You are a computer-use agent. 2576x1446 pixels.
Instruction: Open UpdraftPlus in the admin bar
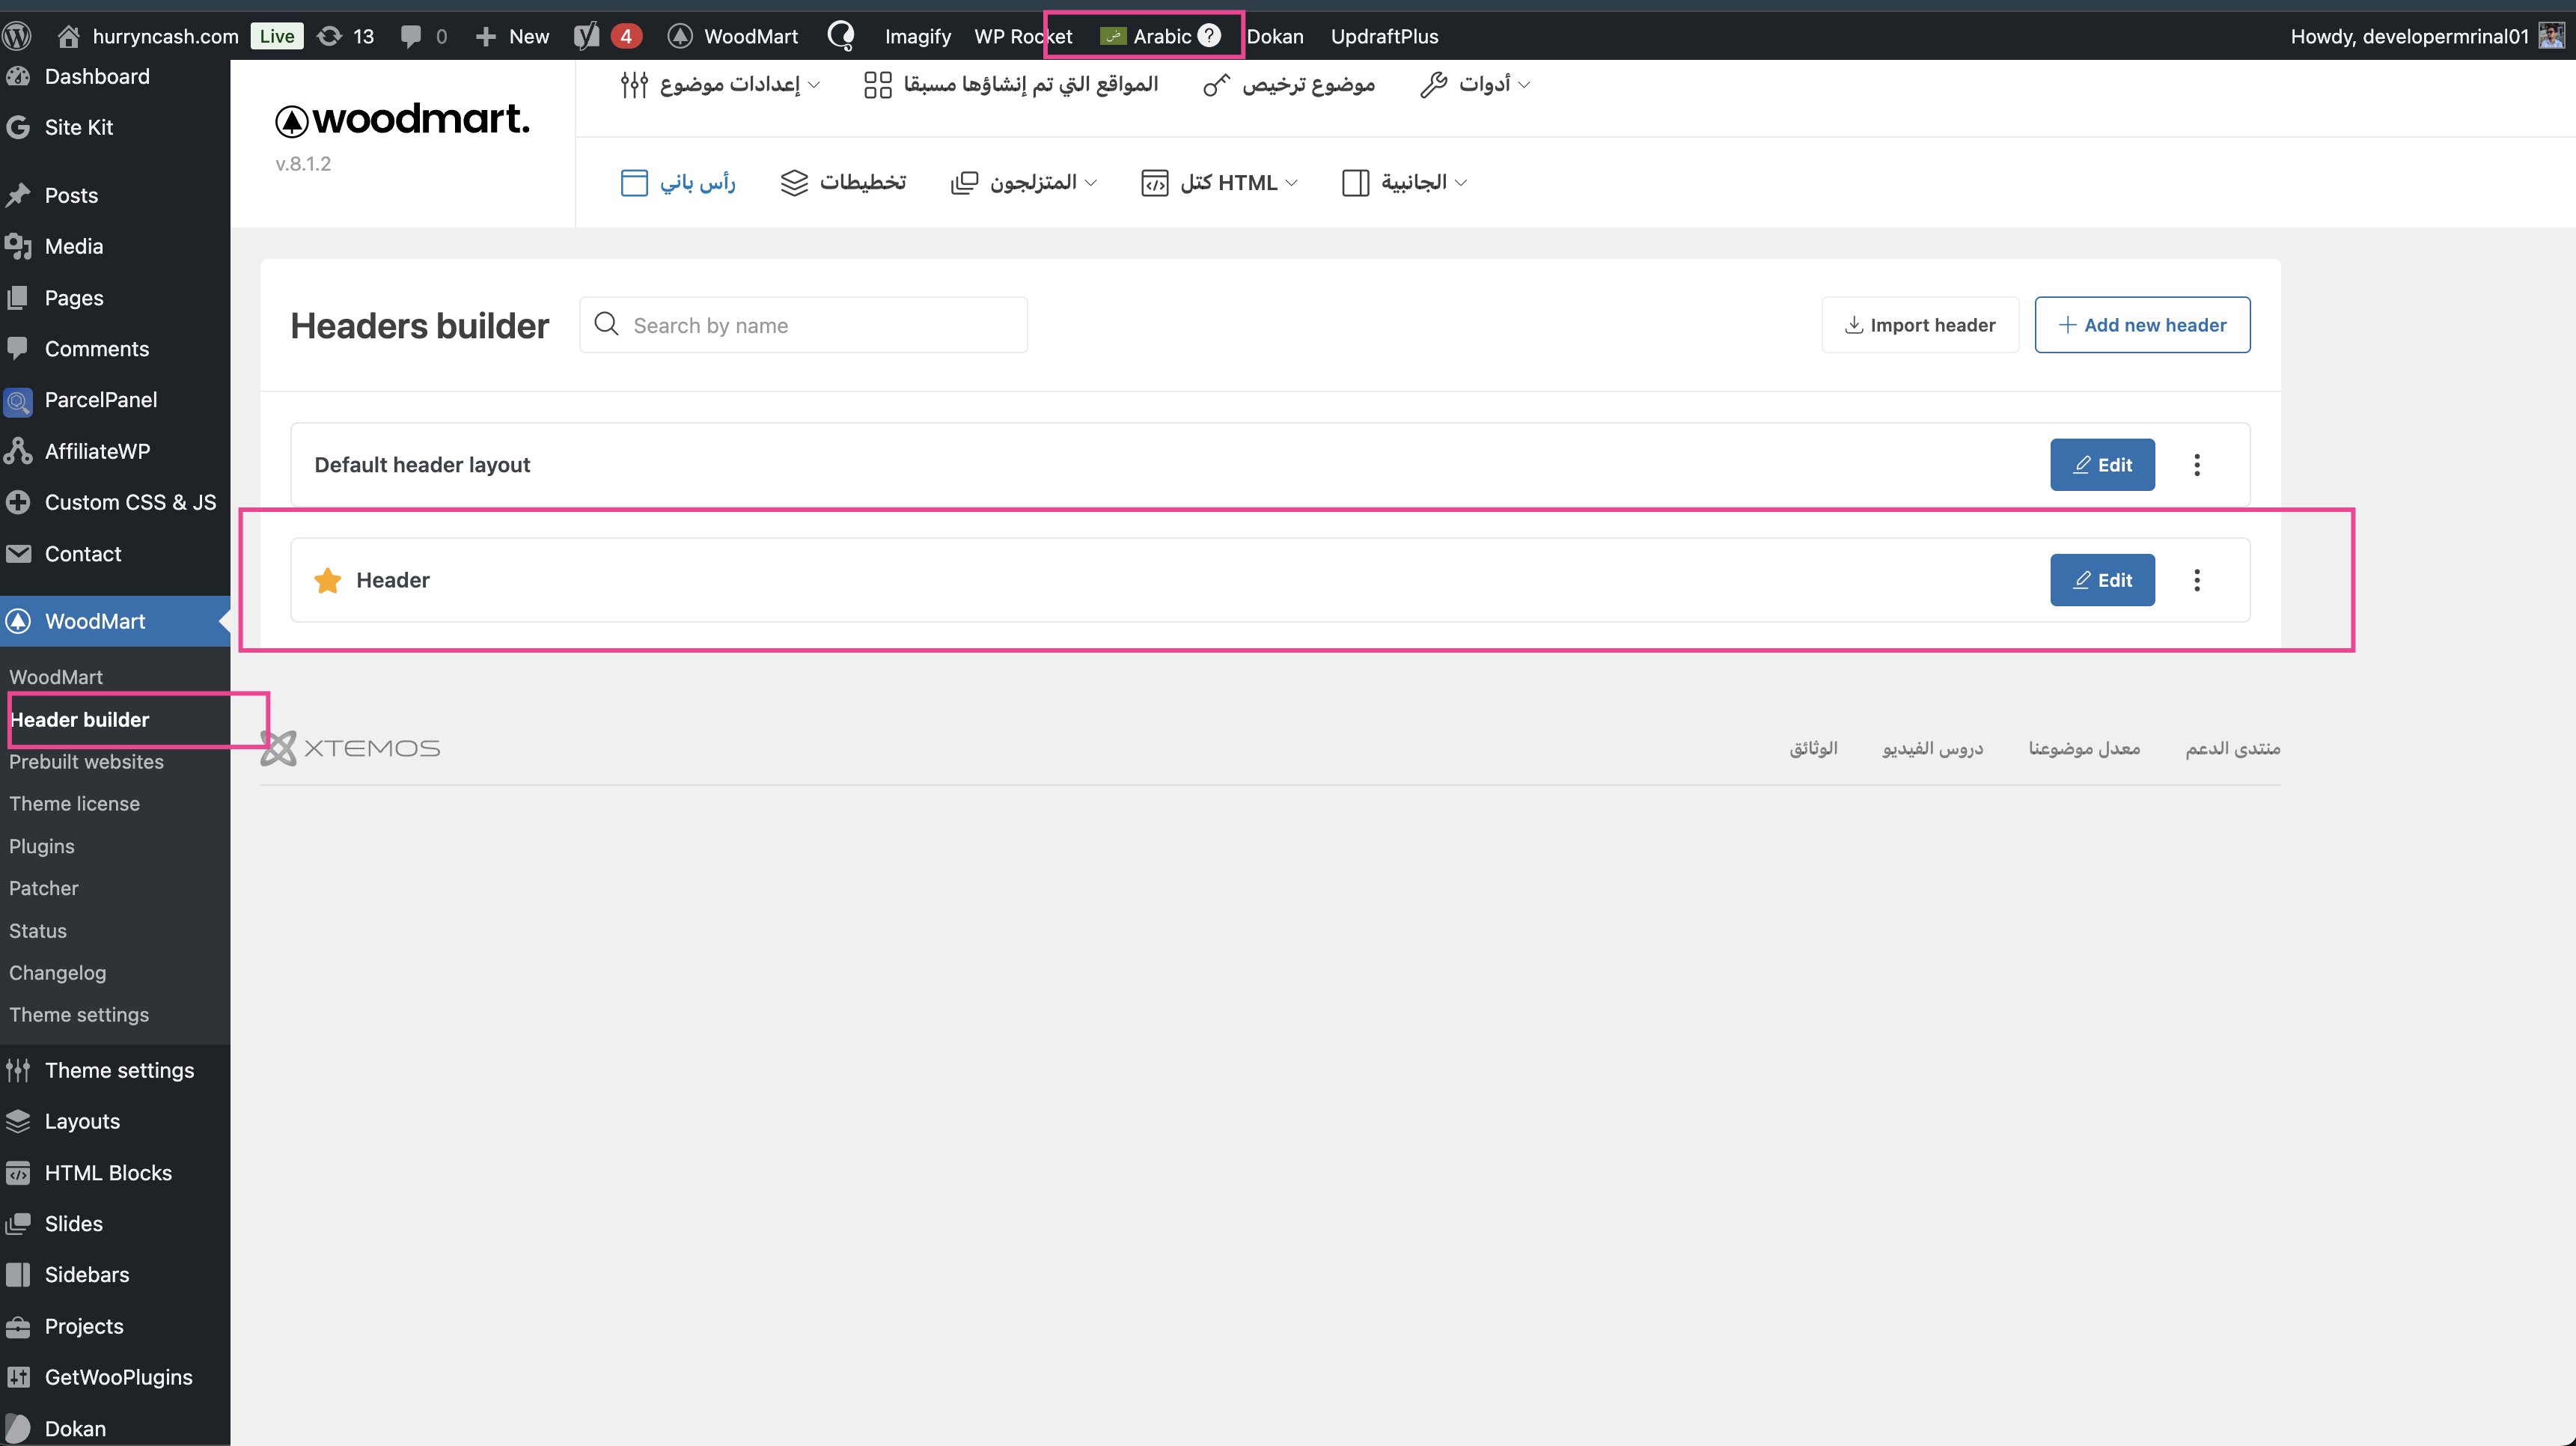pyautogui.click(x=1384, y=36)
